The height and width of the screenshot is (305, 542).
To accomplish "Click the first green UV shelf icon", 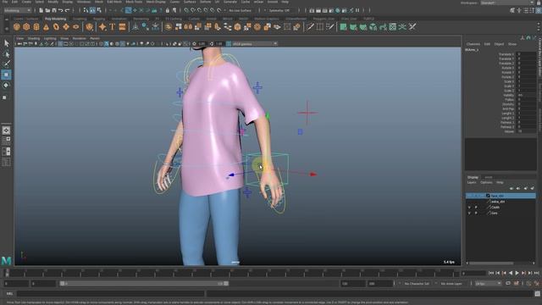I will point(343,26).
